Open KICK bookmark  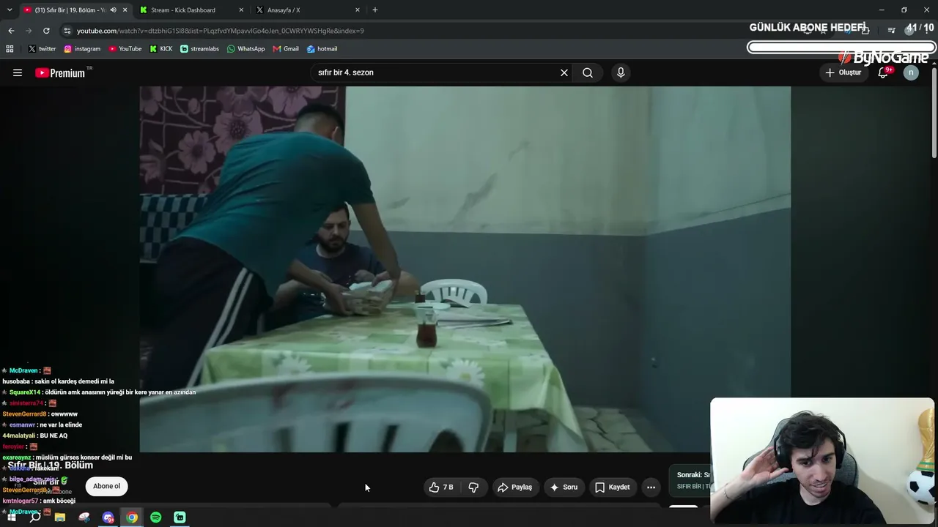point(161,49)
